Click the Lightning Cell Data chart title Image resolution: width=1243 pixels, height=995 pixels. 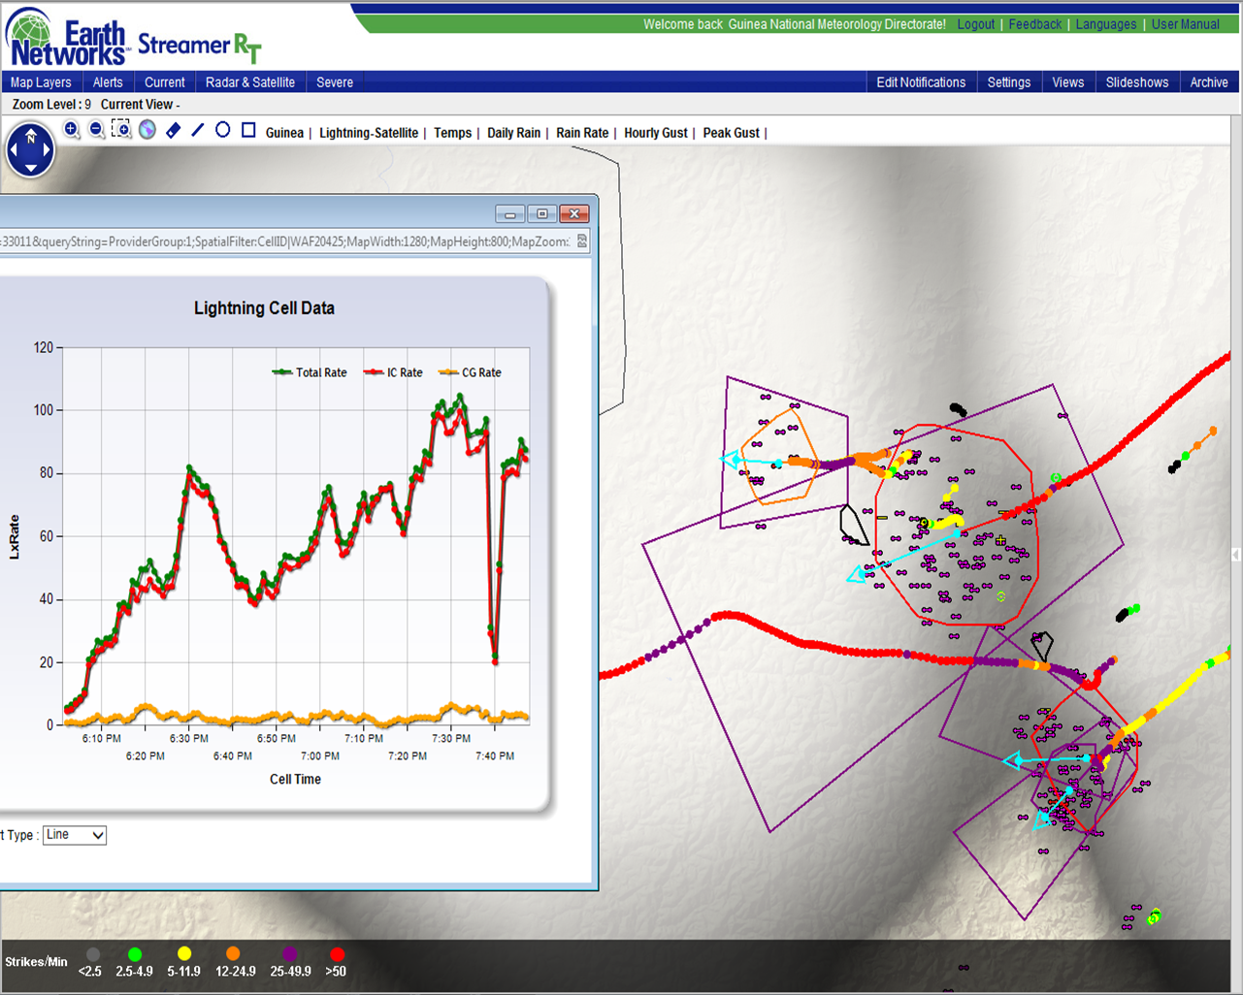point(264,308)
